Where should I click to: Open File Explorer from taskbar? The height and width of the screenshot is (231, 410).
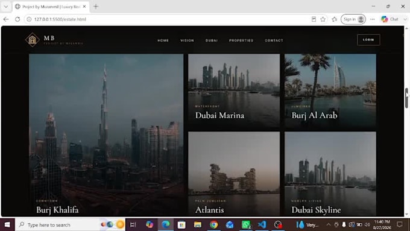[198, 224]
